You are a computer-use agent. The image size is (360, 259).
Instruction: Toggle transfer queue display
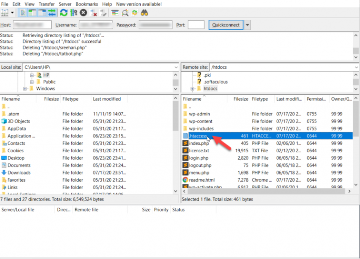pyautogui.click(x=52, y=13)
